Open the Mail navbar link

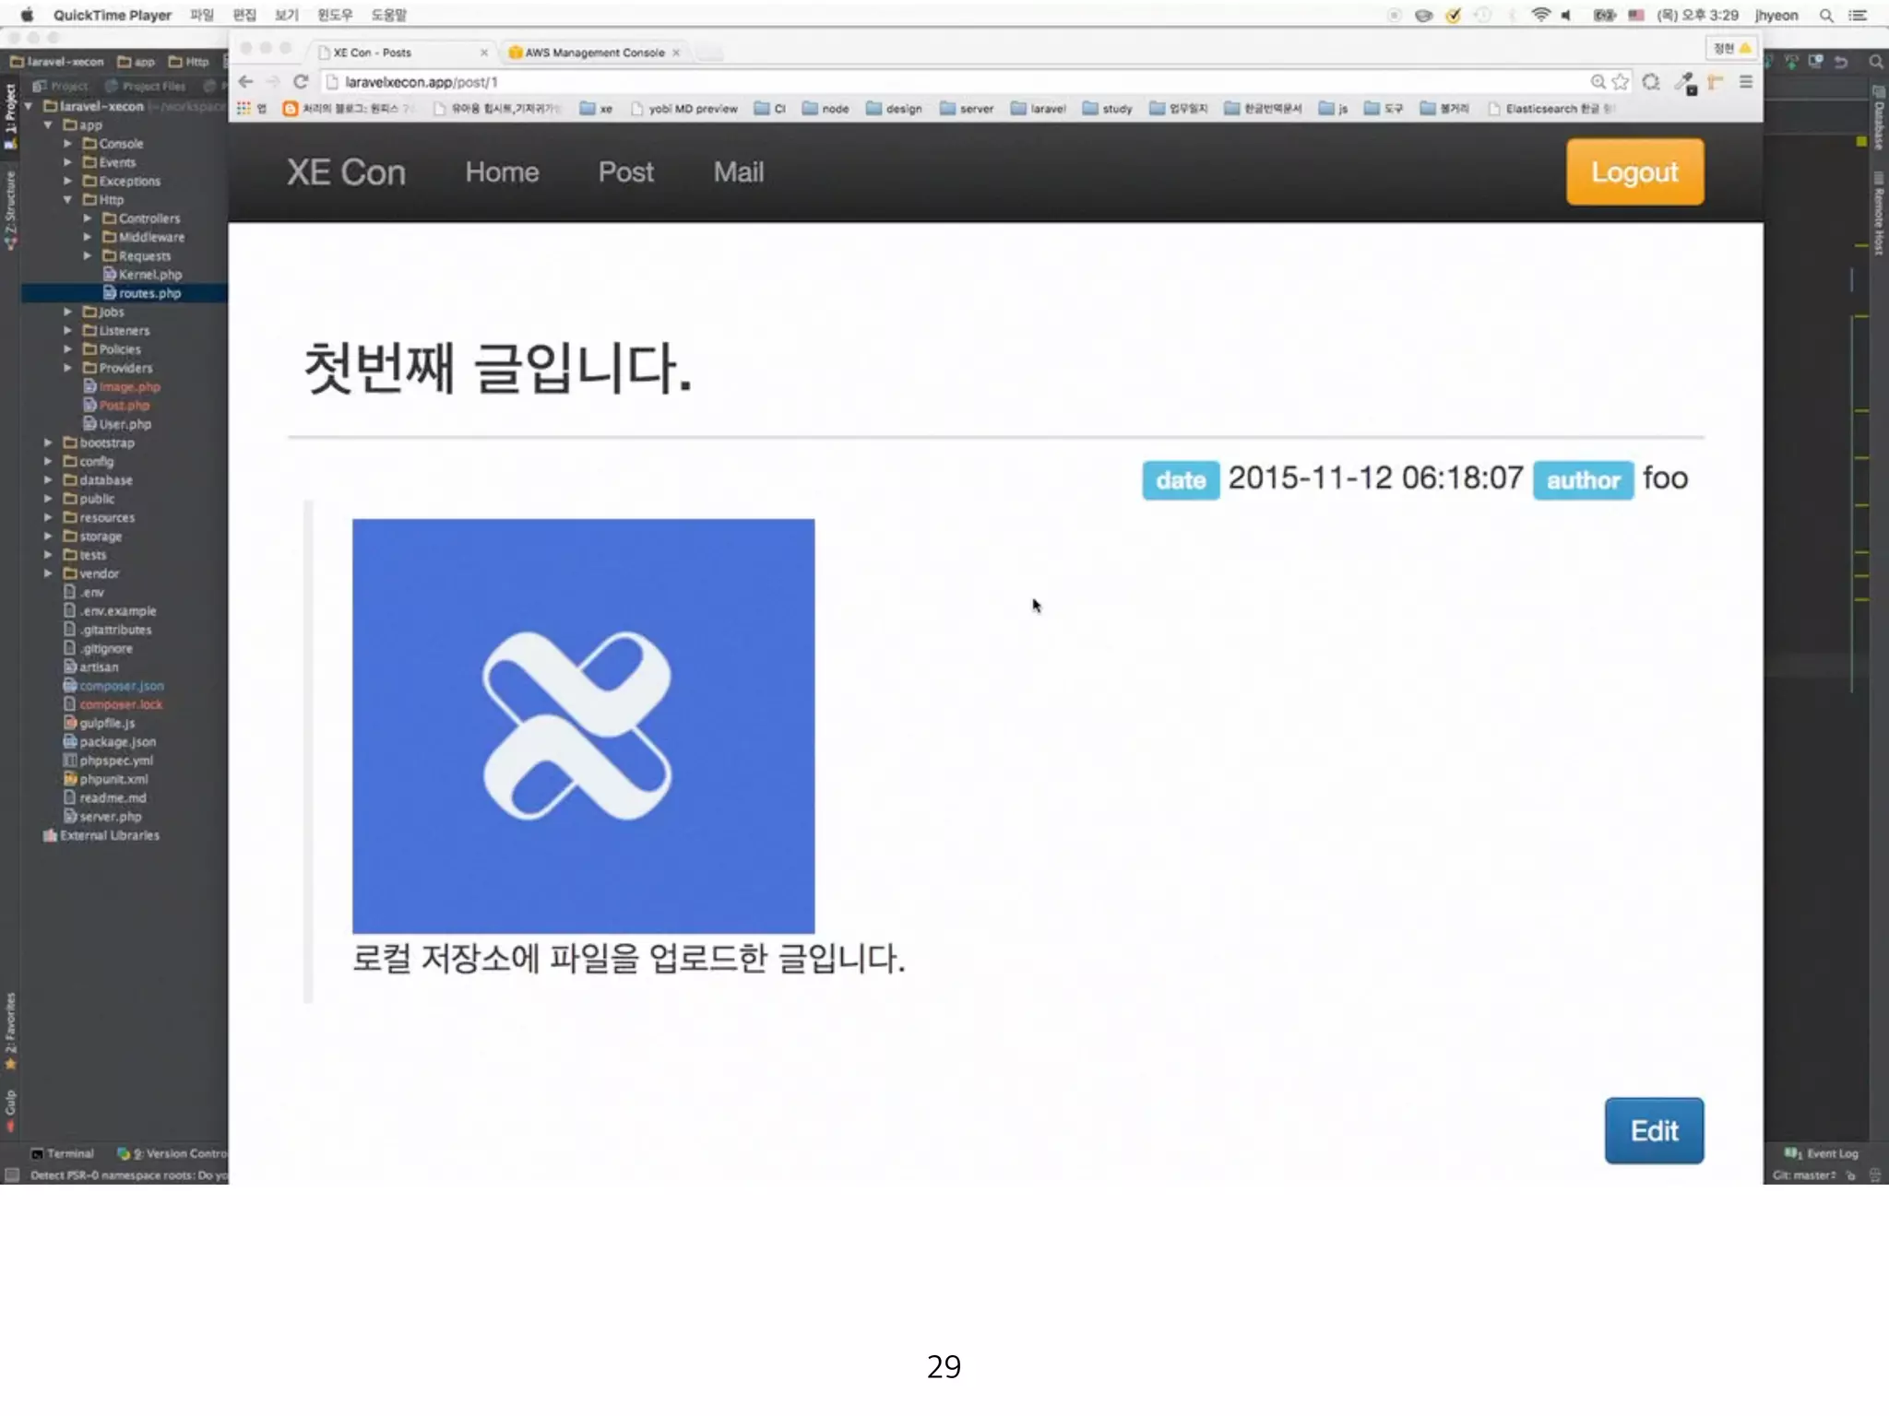738,172
